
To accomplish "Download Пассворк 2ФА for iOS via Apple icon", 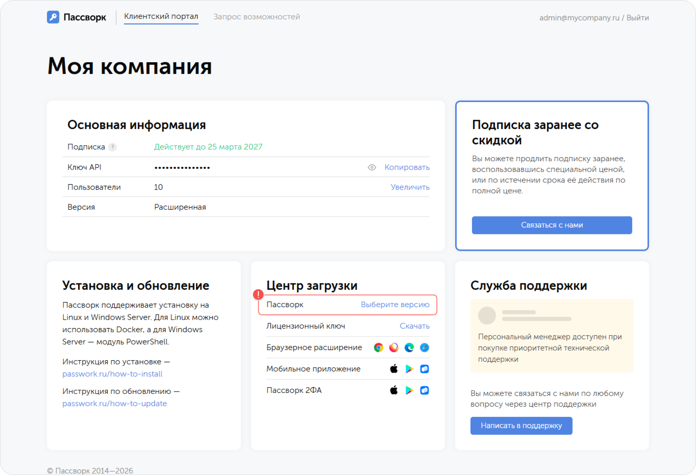I will click(x=394, y=390).
